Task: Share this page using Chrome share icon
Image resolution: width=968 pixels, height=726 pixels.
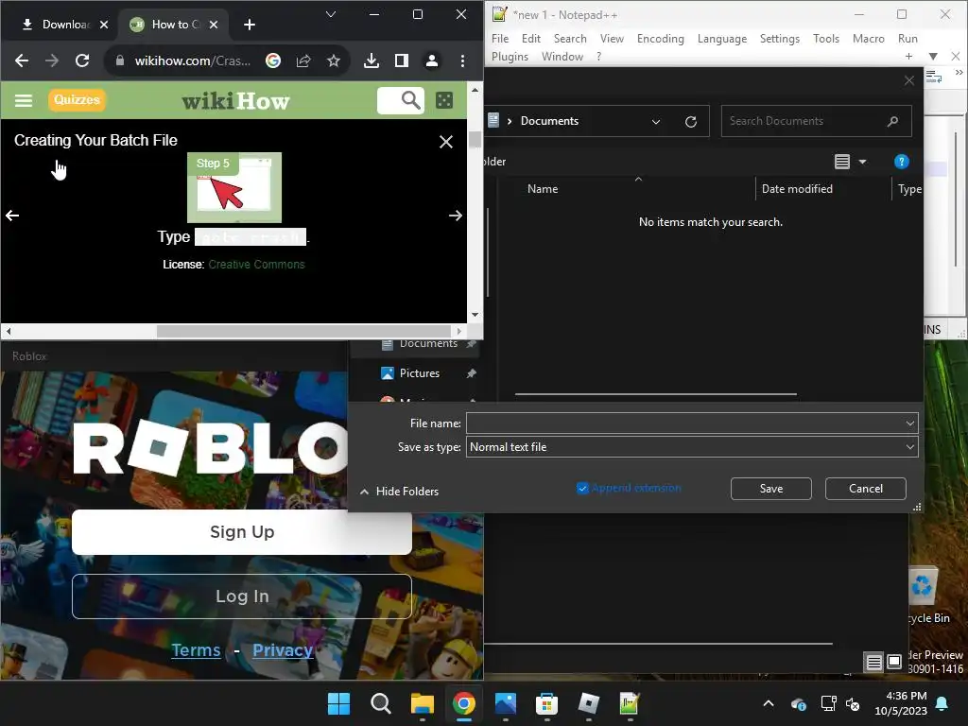Action: pyautogui.click(x=303, y=60)
